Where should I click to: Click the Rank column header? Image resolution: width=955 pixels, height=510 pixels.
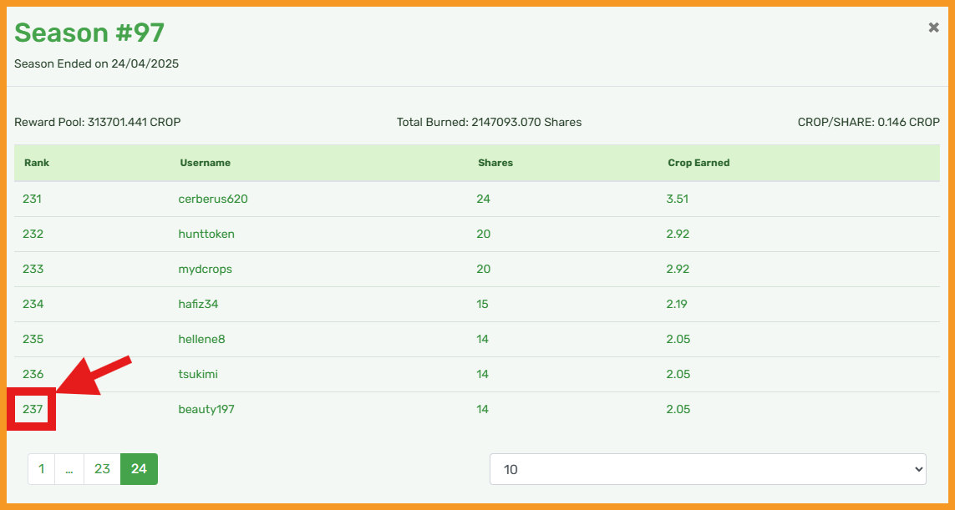(x=37, y=163)
